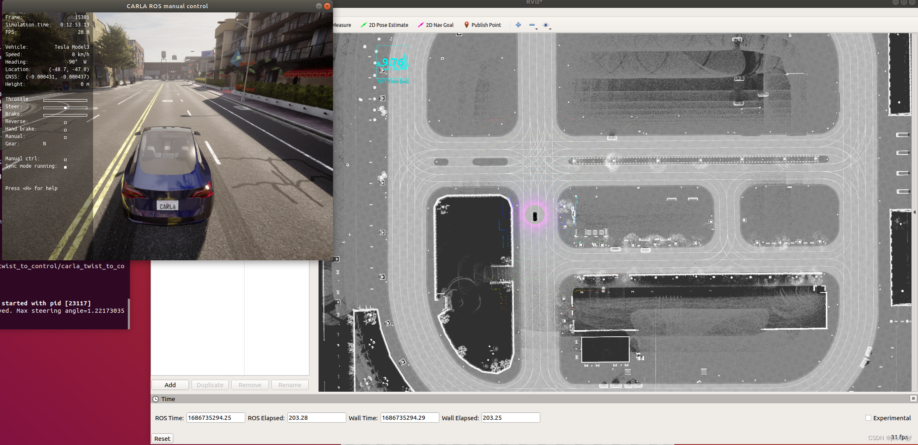
Task: Focus the Wall Time field
Action: click(x=410, y=418)
